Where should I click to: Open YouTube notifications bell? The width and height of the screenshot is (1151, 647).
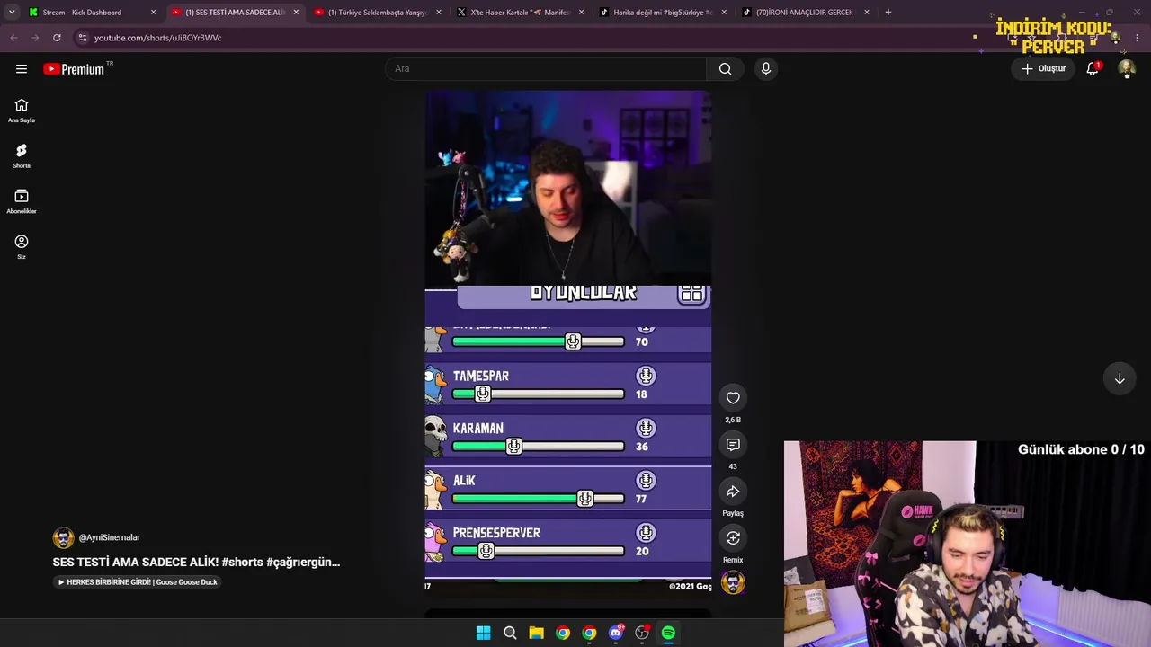click(1093, 68)
